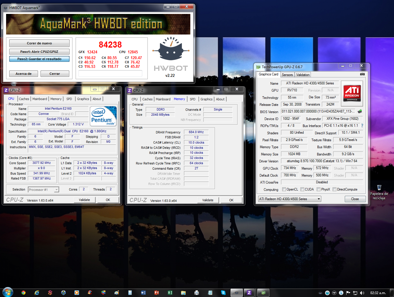Click the Name field Intel Pentium E2160
394x297 pixels.
pos(58,108)
